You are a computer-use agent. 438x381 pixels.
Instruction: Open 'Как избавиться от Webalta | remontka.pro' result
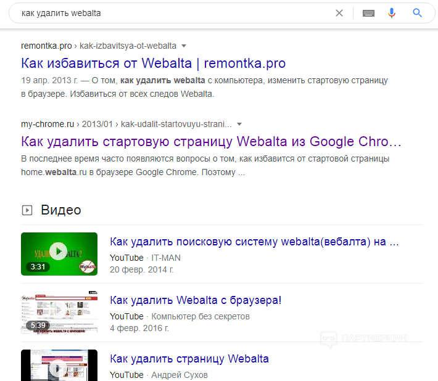(154, 63)
